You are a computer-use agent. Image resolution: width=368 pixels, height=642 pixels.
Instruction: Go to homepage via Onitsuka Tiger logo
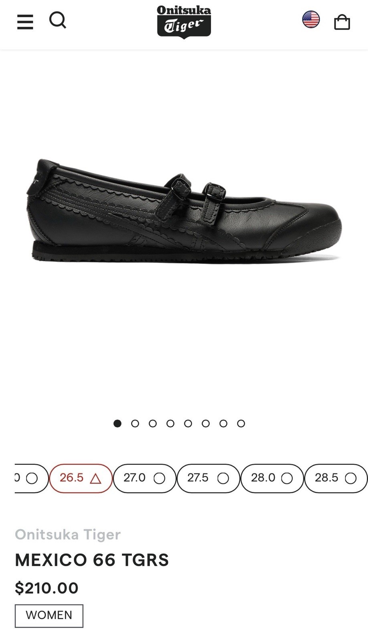[x=184, y=22]
